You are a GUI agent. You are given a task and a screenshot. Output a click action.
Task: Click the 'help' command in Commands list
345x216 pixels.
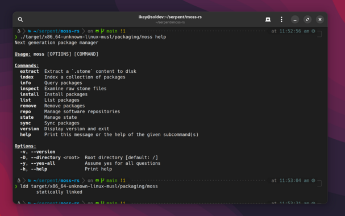click(26, 134)
